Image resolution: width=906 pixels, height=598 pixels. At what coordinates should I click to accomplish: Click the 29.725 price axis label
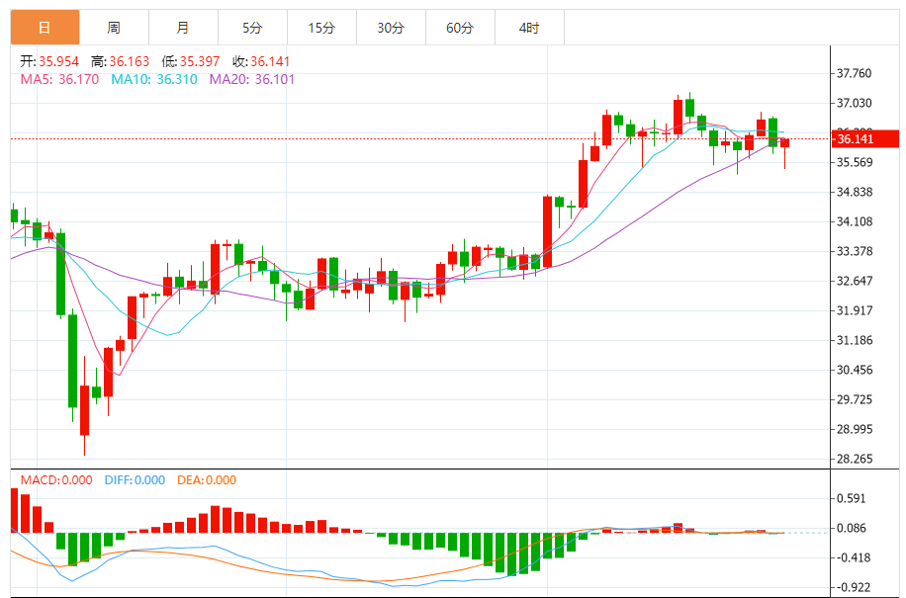point(855,399)
